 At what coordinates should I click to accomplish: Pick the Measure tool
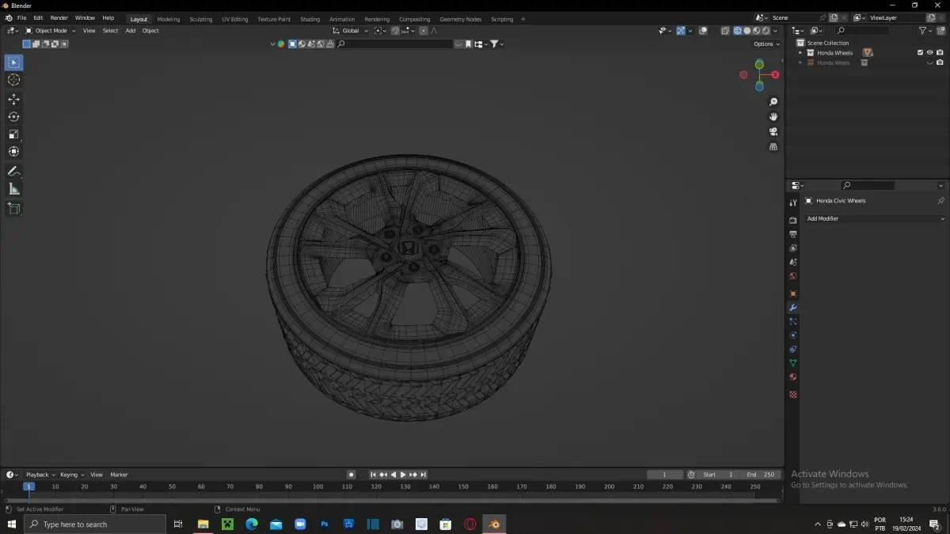(x=13, y=188)
